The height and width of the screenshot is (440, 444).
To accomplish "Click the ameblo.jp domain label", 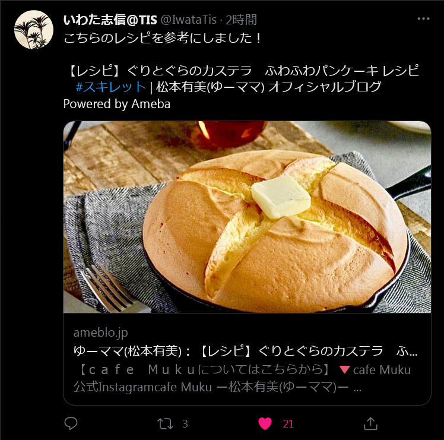I will coord(100,333).
